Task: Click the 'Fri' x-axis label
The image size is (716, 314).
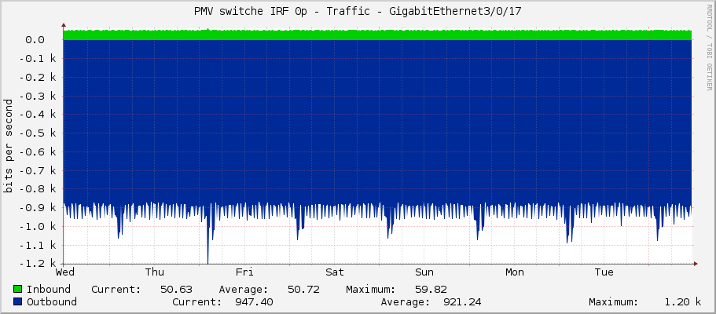Action: point(244,272)
